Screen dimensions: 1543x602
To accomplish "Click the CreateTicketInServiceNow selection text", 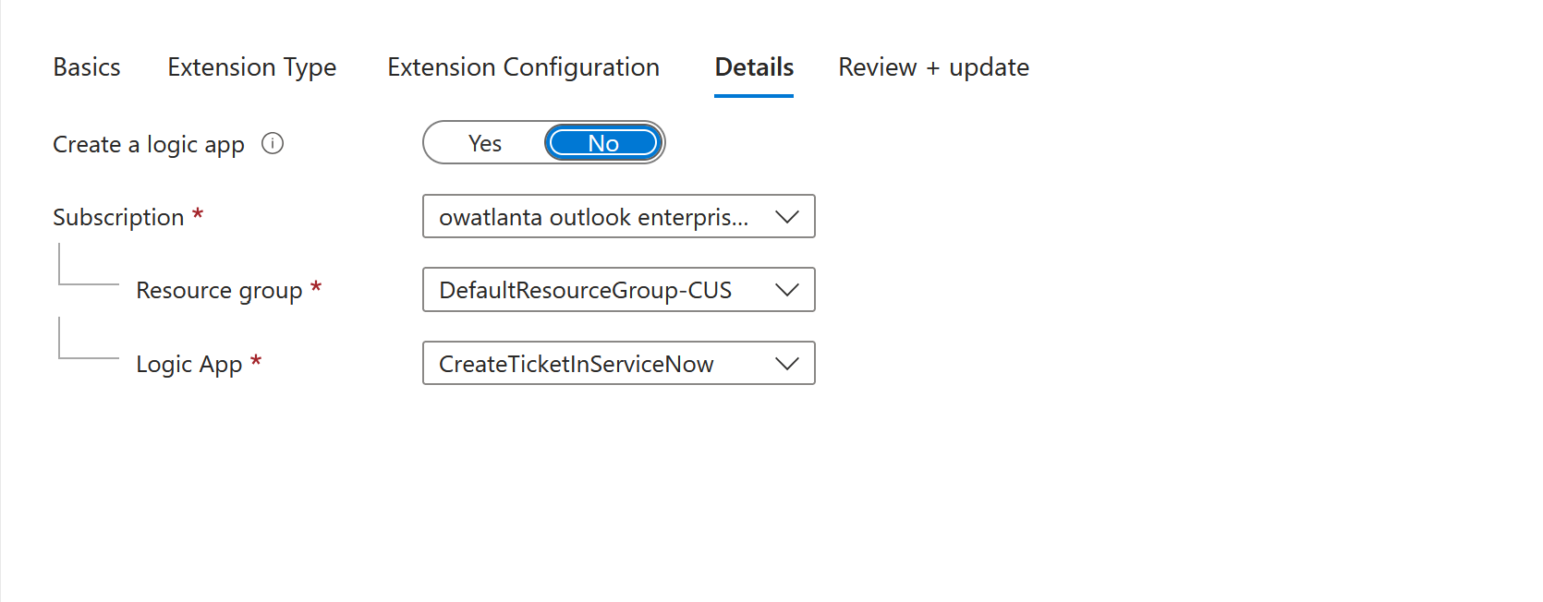I will pos(576,364).
